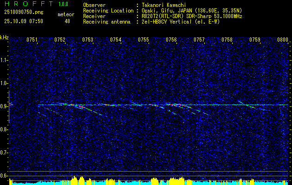
Task: Click the 0.6 kHz axis label
Action: [x=4, y=176]
